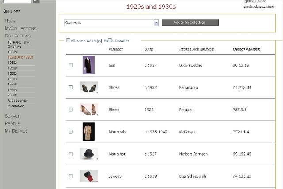Click the Suit object name
Viewport: 283px width, 189px height.
pos(112,65)
